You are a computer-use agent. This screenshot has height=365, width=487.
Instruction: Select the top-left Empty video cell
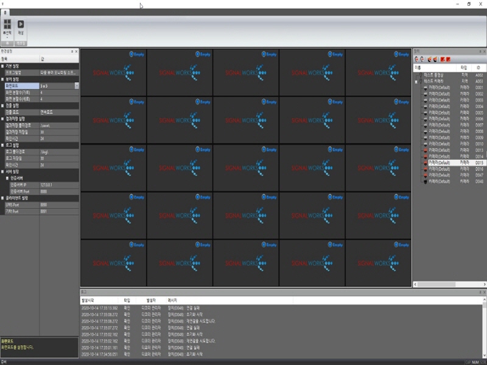tap(113, 72)
